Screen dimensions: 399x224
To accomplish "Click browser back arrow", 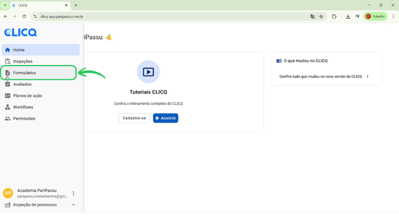I will coord(5,17).
